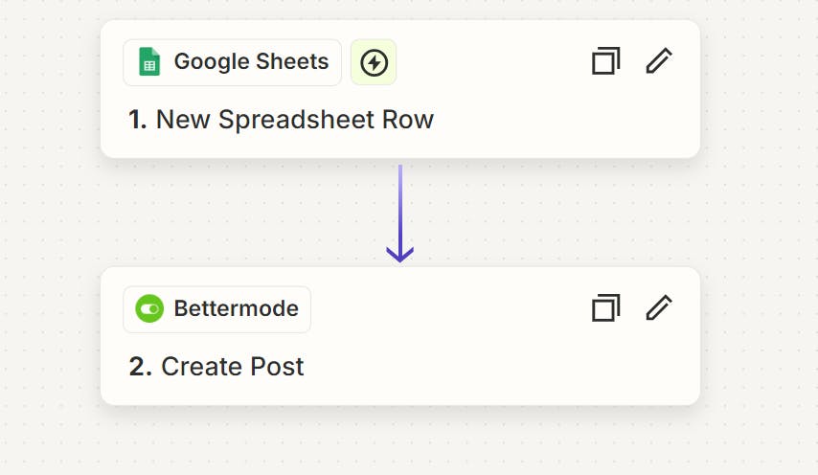The image size is (818, 475).
Task: Select the "Google Sheets" app name label
Action: point(251,62)
